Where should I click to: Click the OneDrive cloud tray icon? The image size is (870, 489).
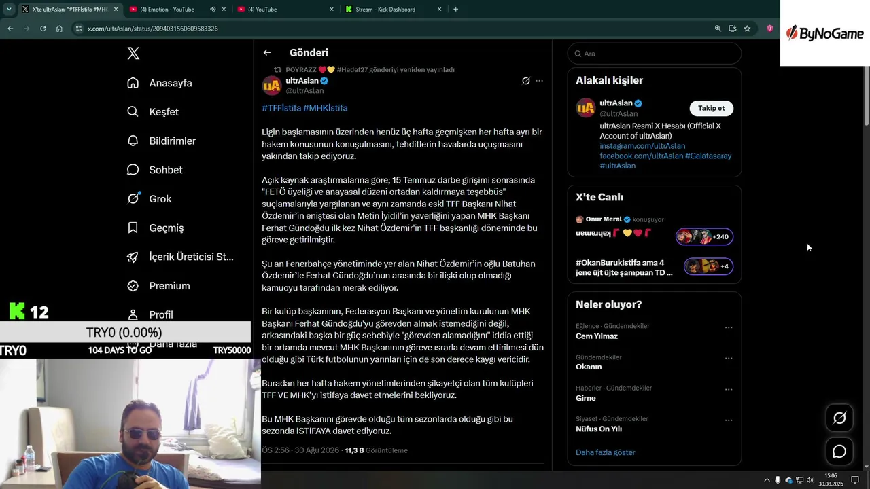788,480
